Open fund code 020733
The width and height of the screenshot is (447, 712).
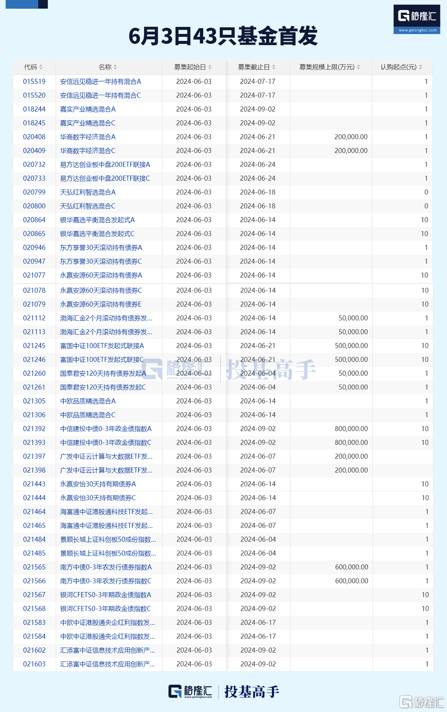tap(34, 178)
